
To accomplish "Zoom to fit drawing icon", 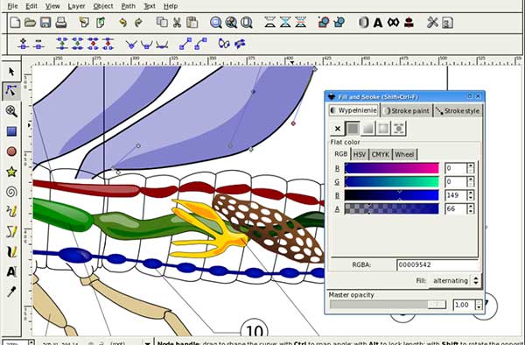I will coord(231,23).
